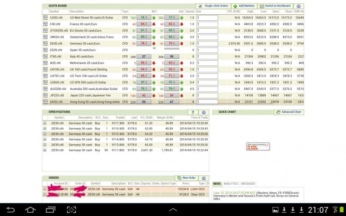This screenshot has width=346, height=216.
Task: Expand the position traded at 9113.000
Action: (x=45, y=145)
